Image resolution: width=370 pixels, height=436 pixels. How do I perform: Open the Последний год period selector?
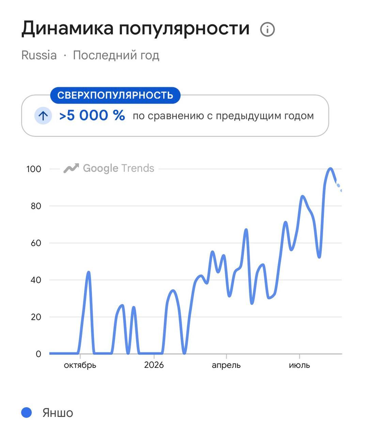pos(116,56)
